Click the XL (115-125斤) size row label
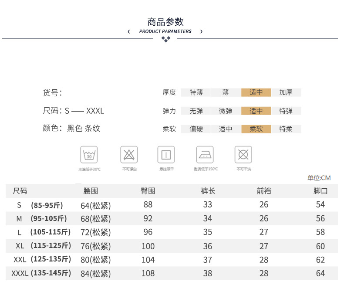 tap(43, 246)
